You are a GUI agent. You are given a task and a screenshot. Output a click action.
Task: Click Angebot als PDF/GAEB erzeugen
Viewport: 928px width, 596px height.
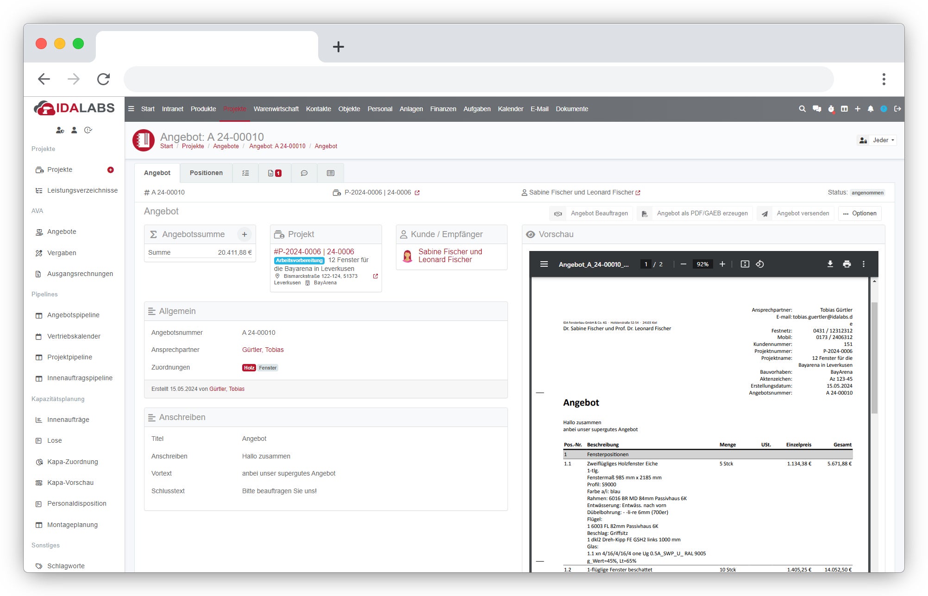(695, 213)
